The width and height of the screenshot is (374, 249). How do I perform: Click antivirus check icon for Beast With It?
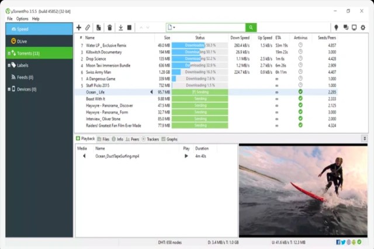point(300,98)
